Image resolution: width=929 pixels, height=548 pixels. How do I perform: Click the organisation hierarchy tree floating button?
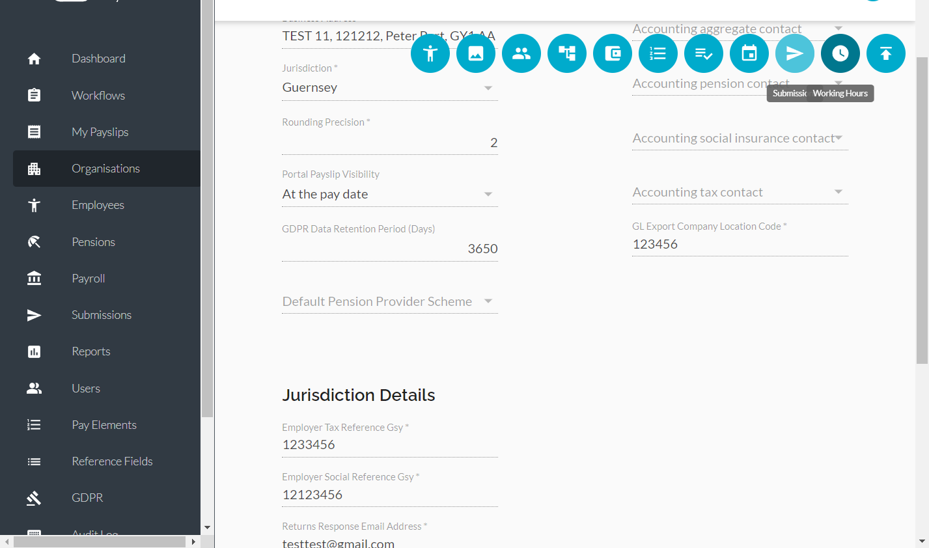(x=567, y=53)
